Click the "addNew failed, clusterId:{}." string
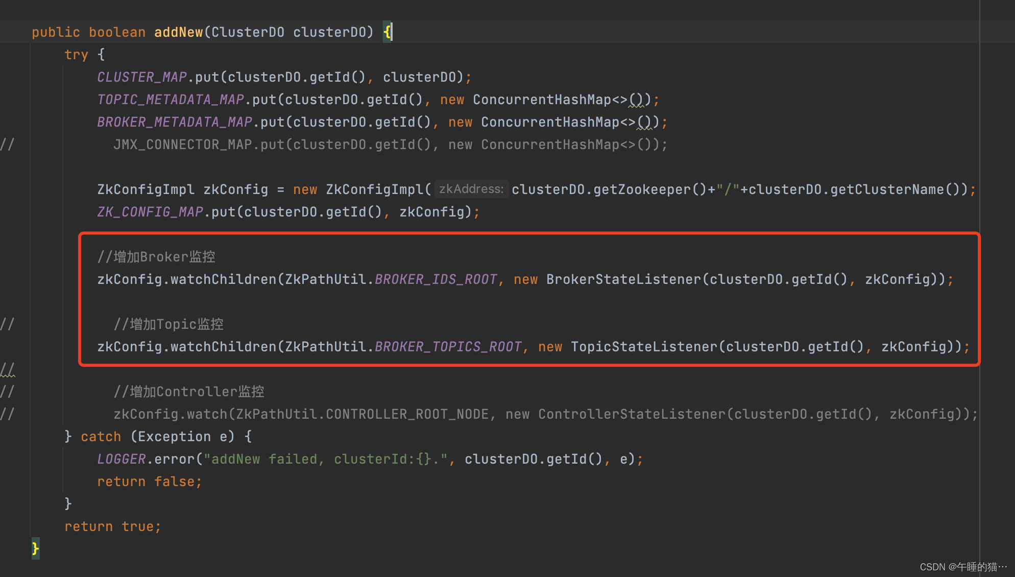The width and height of the screenshot is (1015, 577). (x=326, y=459)
